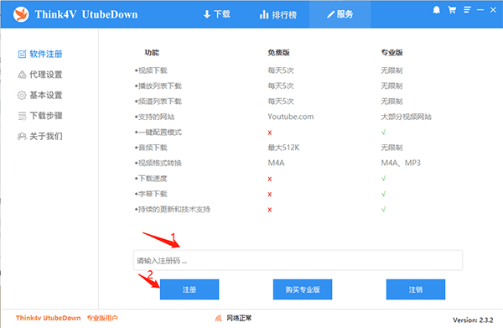The image size is (503, 328).
Task: Click the 免费版 column header
Action: [278, 53]
